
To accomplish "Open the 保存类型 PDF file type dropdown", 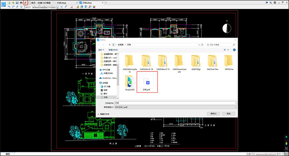I will (176, 107).
